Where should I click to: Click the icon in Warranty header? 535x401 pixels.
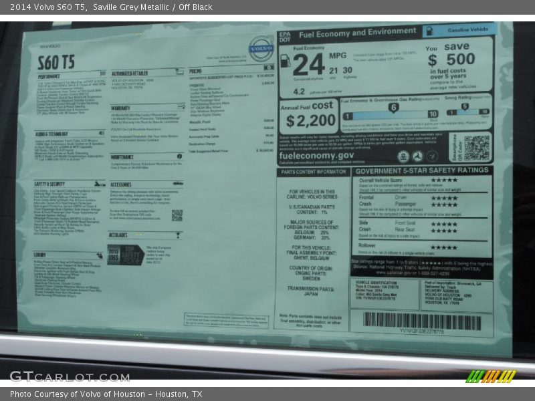[181, 107]
